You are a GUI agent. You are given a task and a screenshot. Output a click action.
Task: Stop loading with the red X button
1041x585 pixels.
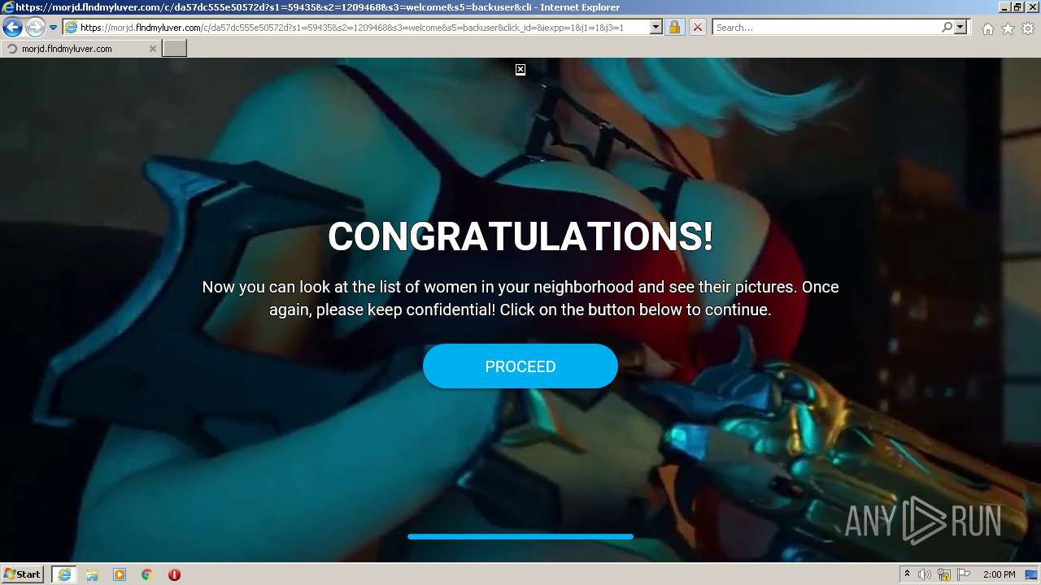pos(697,28)
